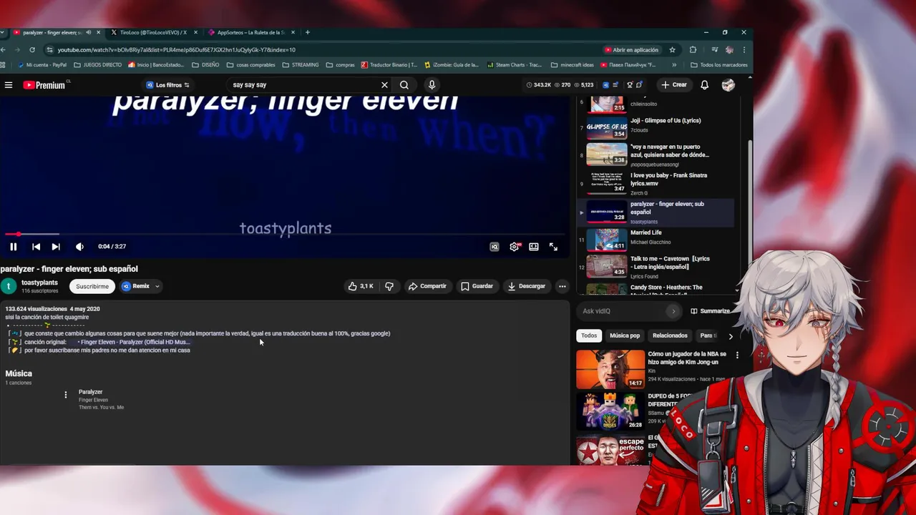Image resolution: width=916 pixels, height=515 pixels.
Task: Click the Compartir share button
Action: coord(427,286)
